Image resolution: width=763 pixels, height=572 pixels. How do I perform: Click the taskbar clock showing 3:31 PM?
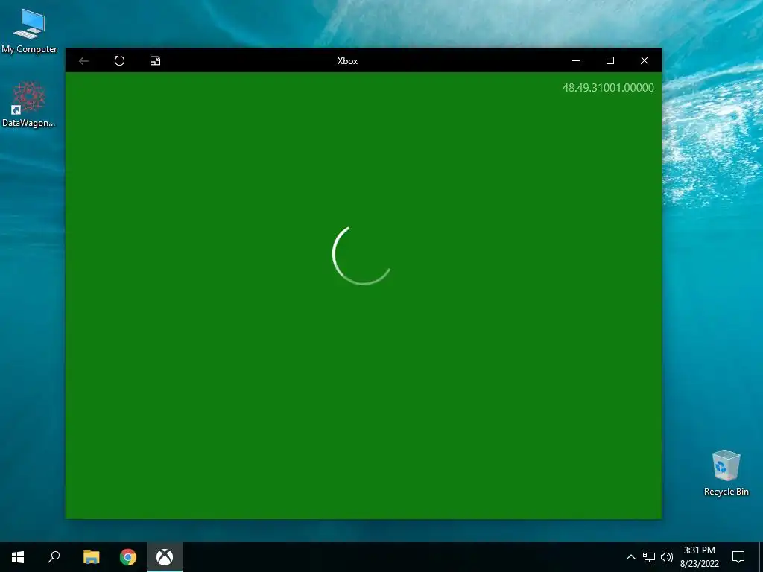pyautogui.click(x=699, y=557)
